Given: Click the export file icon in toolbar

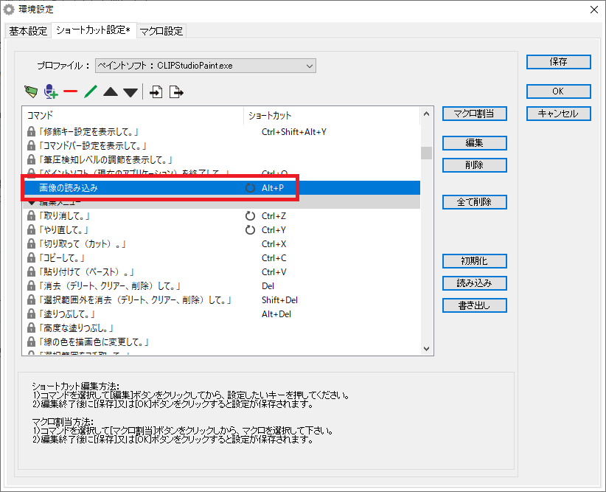Looking at the screenshot, I should coord(176,92).
